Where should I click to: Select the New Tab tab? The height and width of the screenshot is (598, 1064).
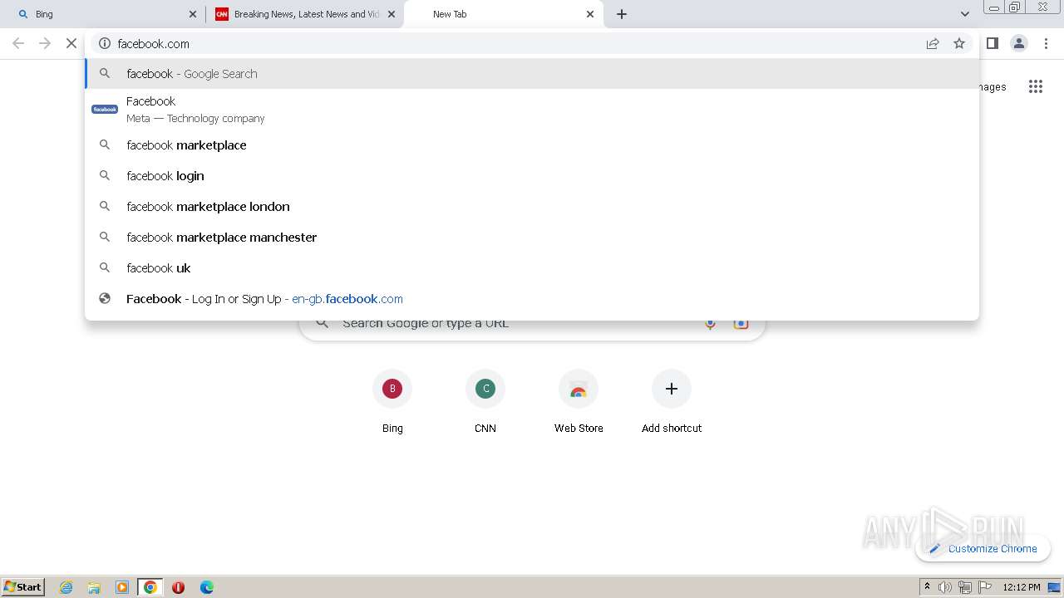[504, 14]
